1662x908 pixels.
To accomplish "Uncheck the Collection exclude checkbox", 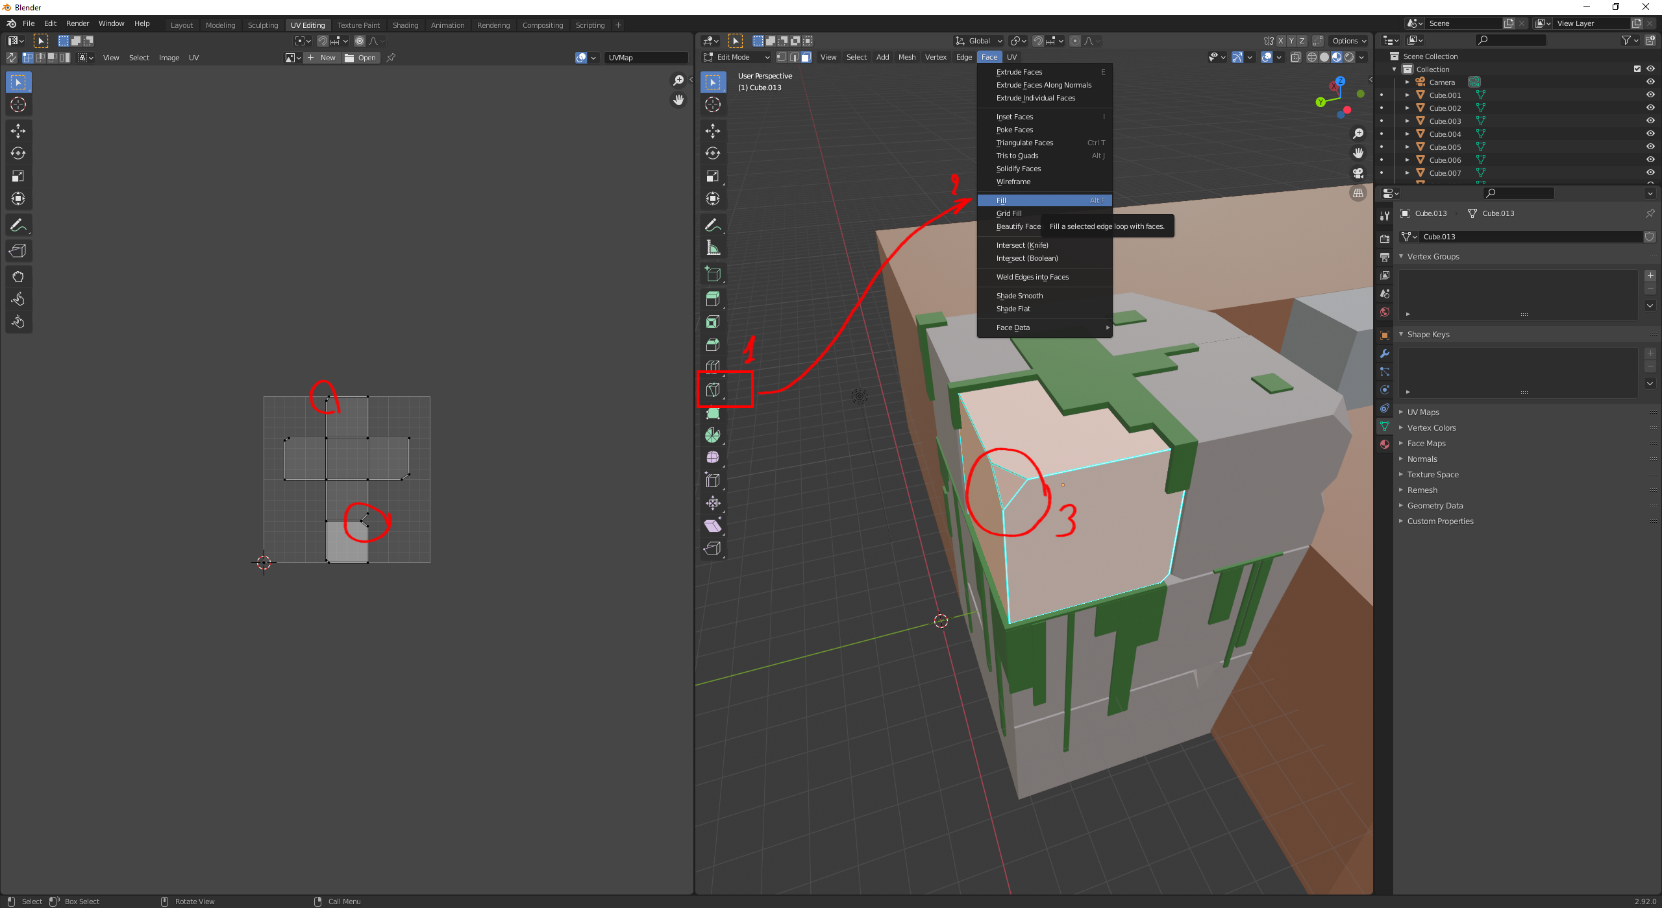I will click(x=1637, y=69).
